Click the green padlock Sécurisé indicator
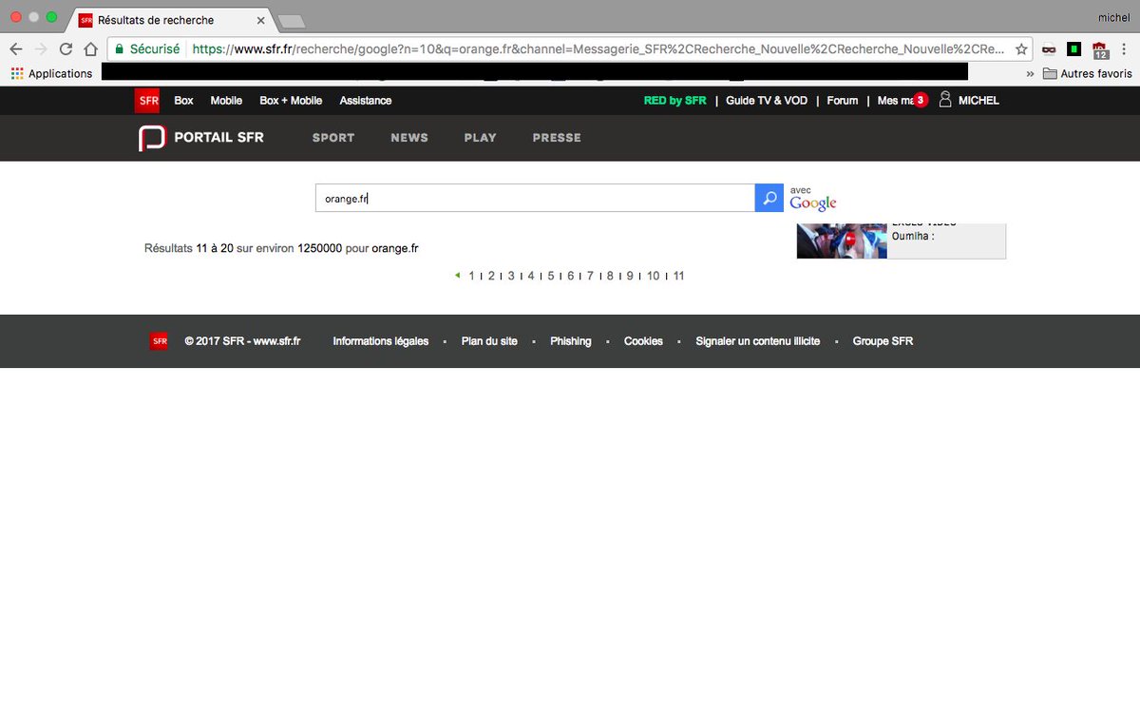This screenshot has width=1140, height=712. (147, 48)
